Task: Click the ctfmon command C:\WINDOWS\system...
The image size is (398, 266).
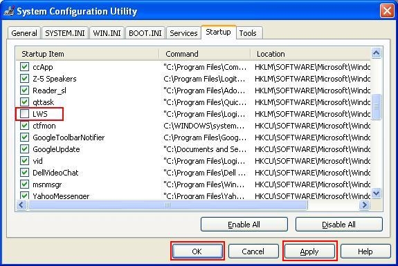Action: (x=204, y=126)
